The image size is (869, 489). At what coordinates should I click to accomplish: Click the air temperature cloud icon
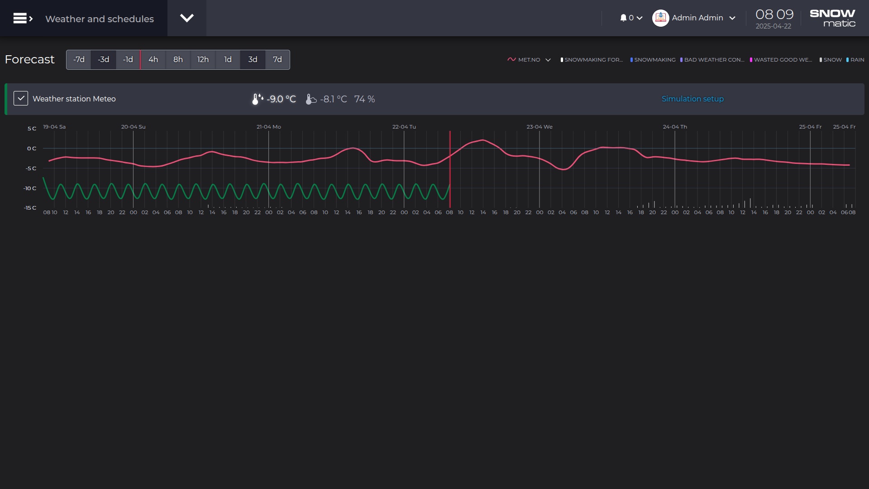(x=310, y=99)
